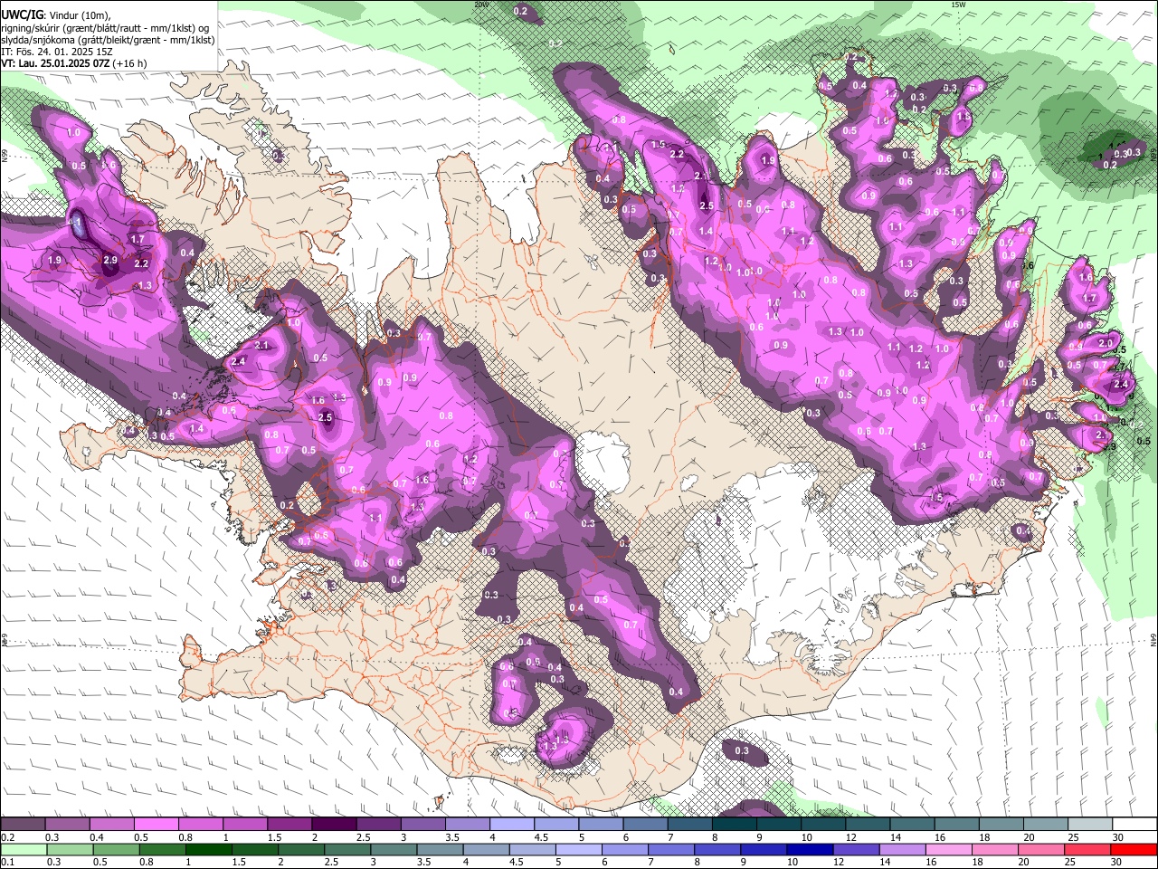Select the deep blue swatch between 10 and 12
Image resolution: width=1158 pixels, height=869 pixels.
pos(810,849)
